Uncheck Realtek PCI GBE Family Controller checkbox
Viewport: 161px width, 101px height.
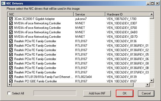click(x=11, y=81)
